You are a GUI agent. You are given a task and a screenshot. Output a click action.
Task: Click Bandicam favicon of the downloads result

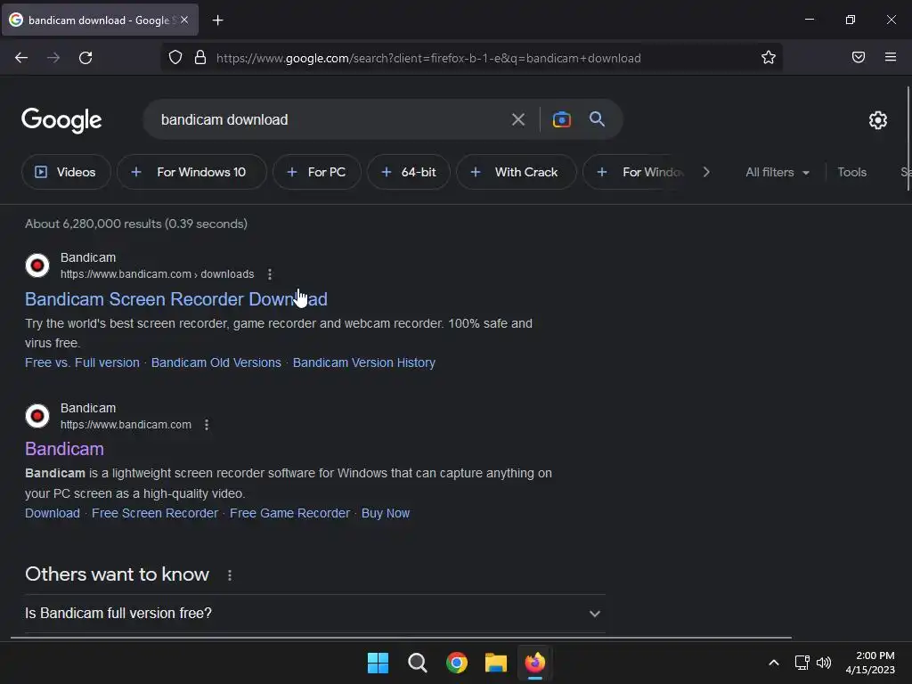pos(37,265)
